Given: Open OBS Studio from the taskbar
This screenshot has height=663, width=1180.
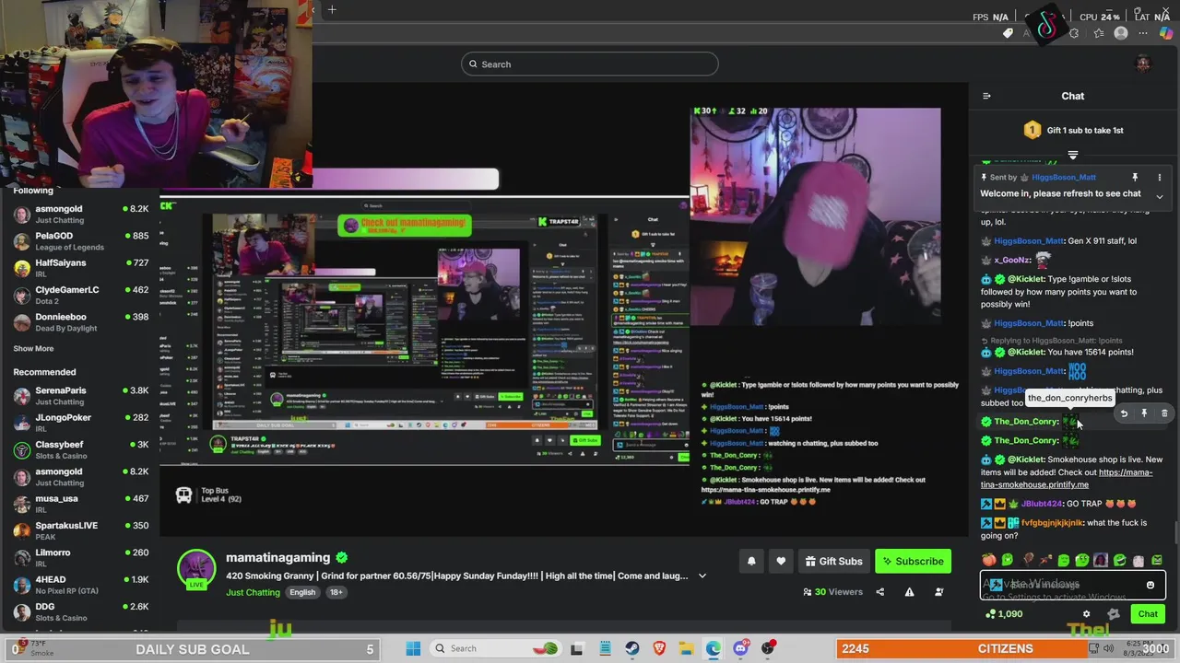Looking at the screenshot, I should pos(768,648).
